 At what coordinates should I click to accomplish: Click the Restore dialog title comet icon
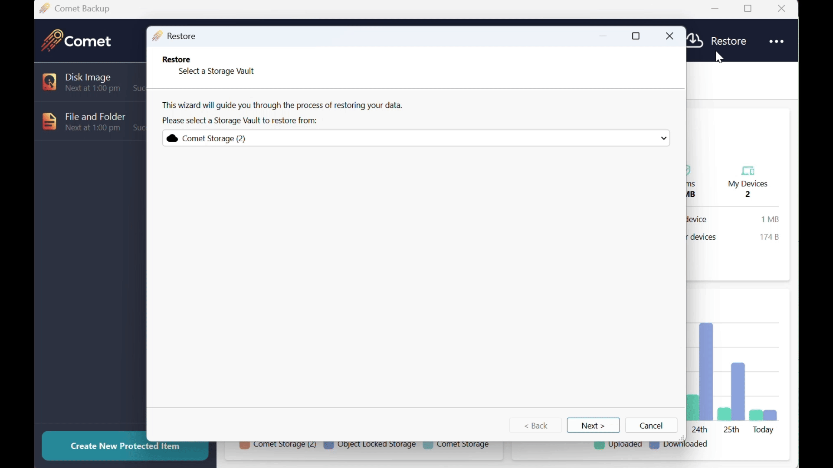157,36
